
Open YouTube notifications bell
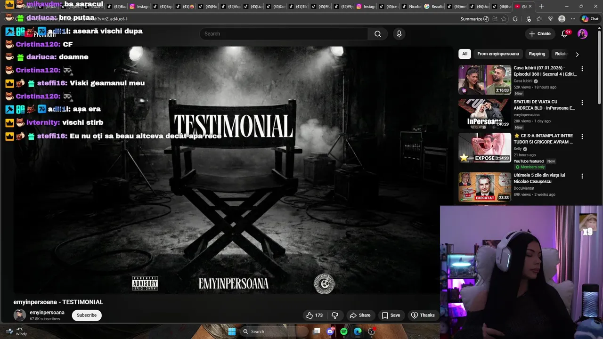click(x=564, y=34)
